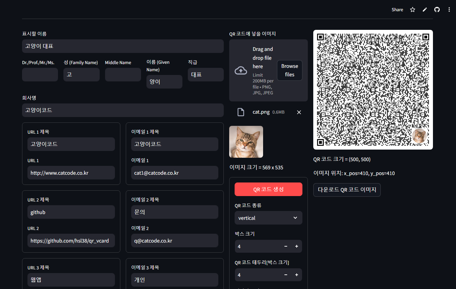Click the Share button
The image size is (456, 289).
pos(397,9)
